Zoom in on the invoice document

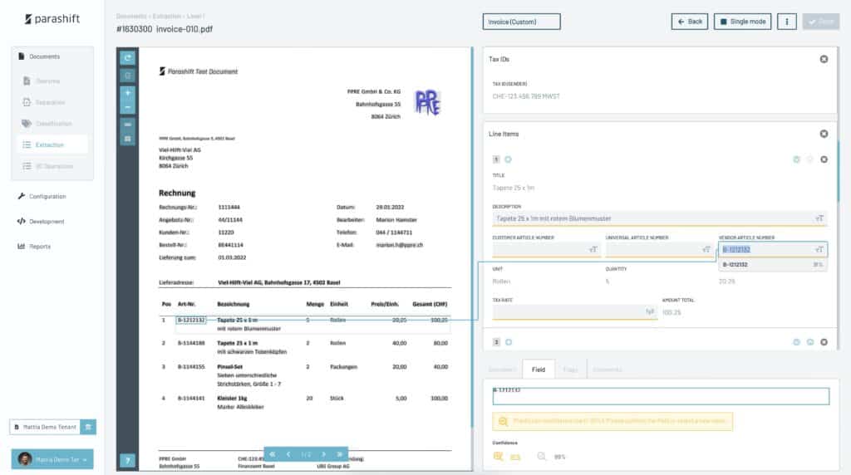click(127, 92)
